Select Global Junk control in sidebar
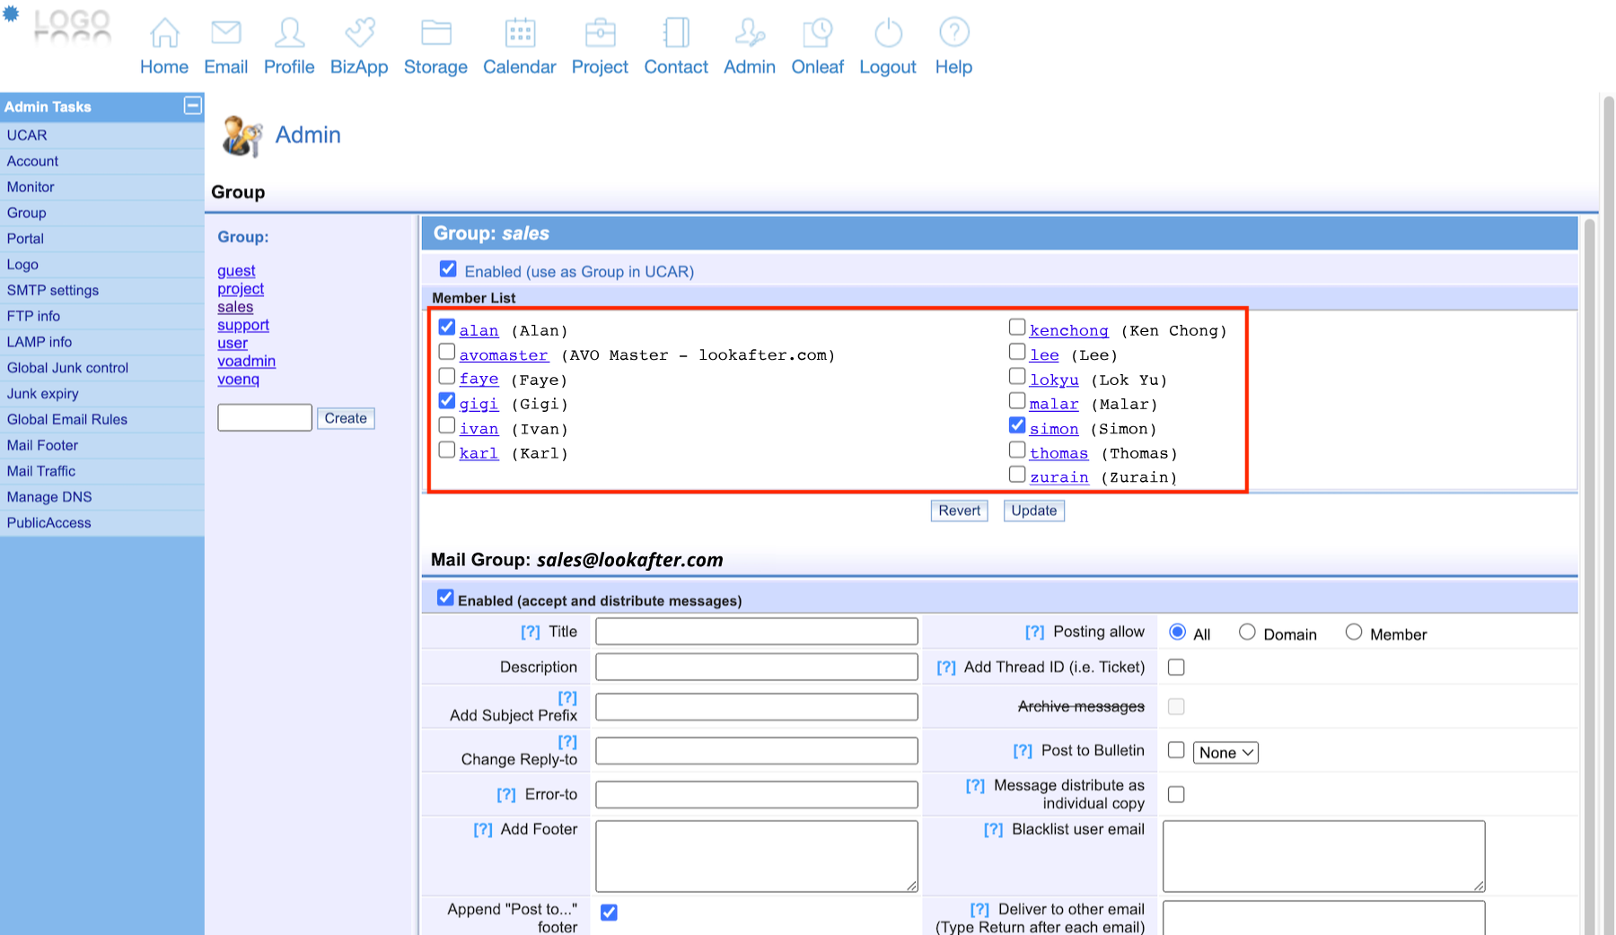 click(x=67, y=368)
